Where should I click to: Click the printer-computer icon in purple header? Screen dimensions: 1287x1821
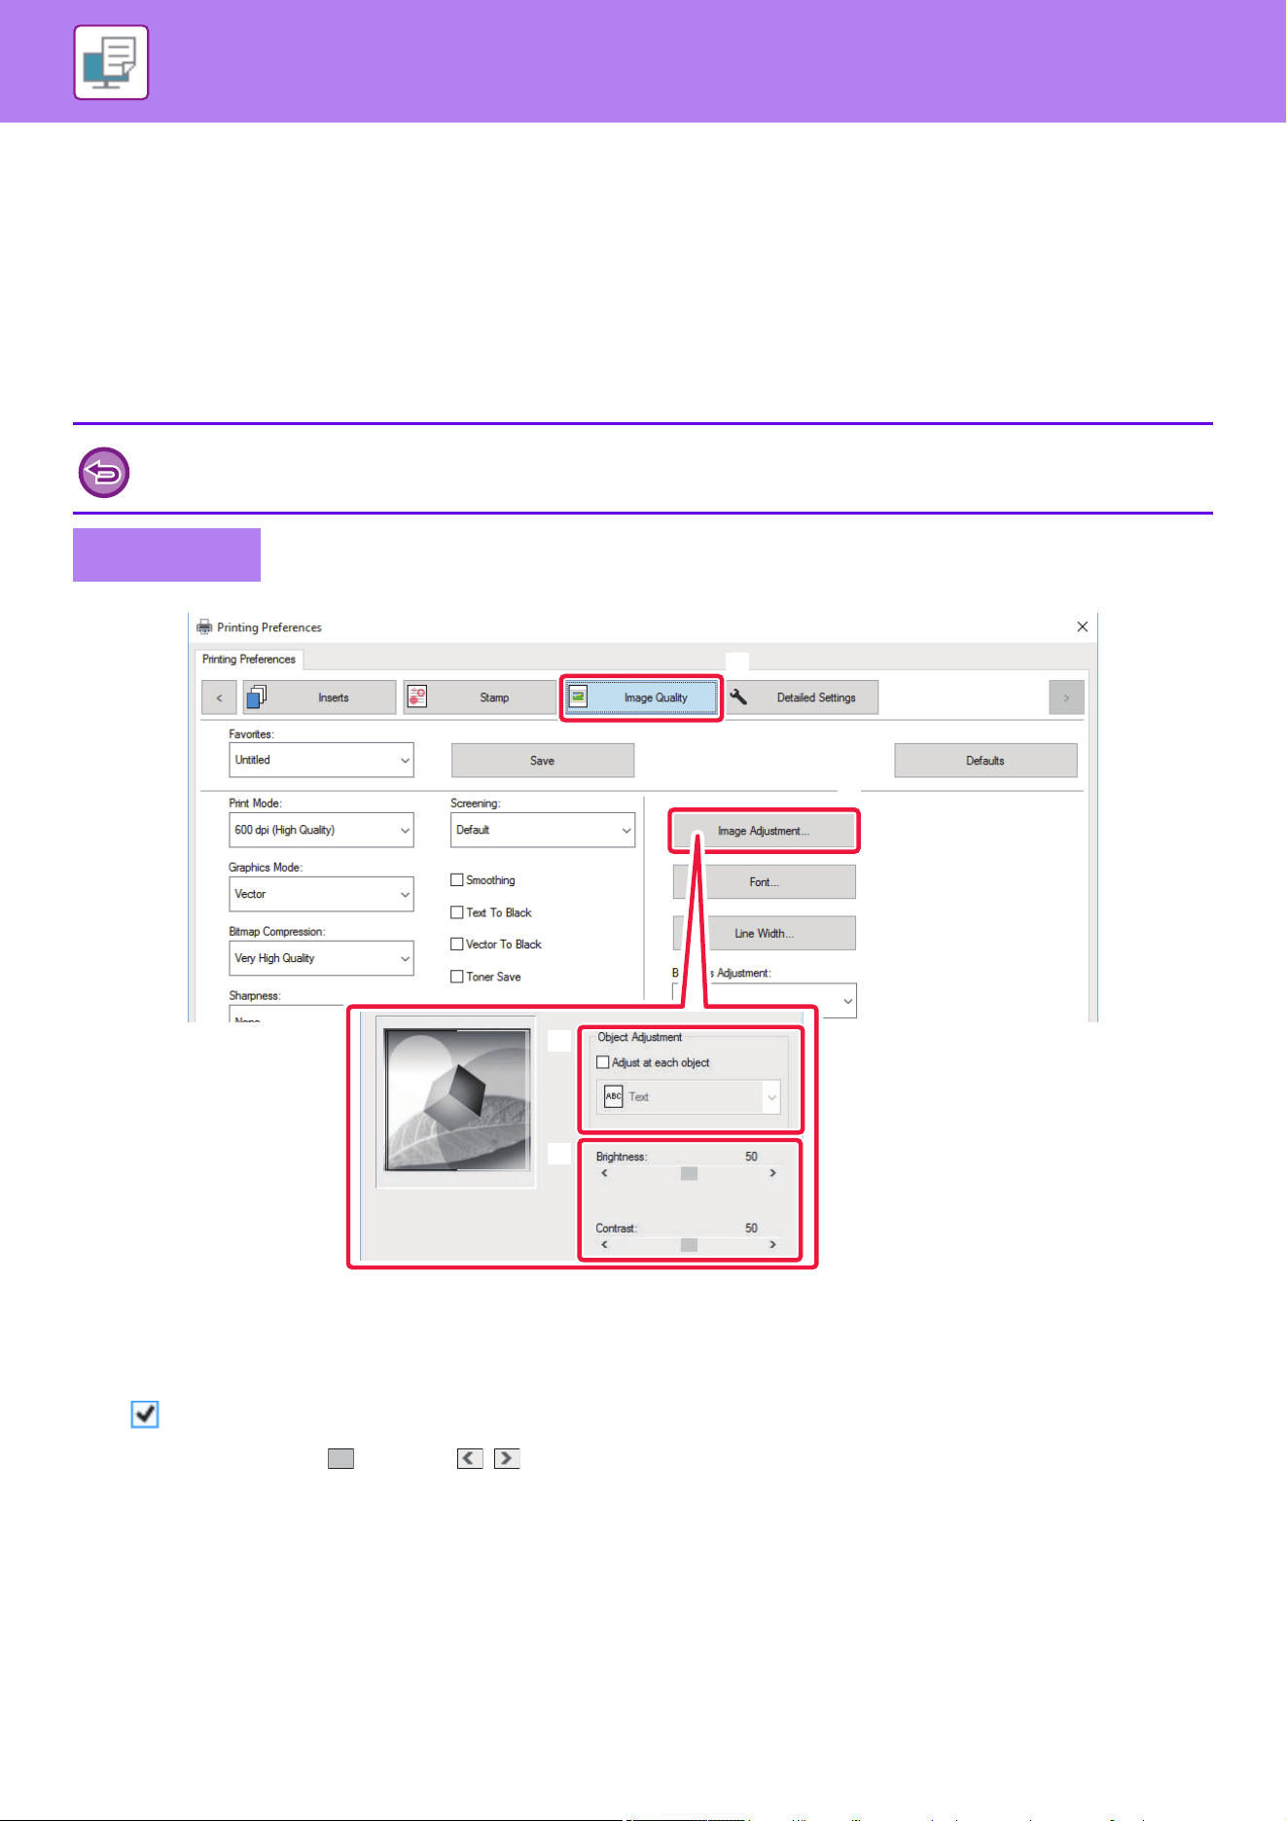[111, 63]
